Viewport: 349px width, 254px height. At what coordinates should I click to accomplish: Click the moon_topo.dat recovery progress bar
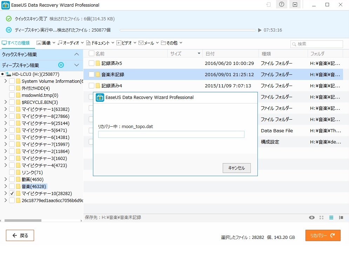coord(171,134)
